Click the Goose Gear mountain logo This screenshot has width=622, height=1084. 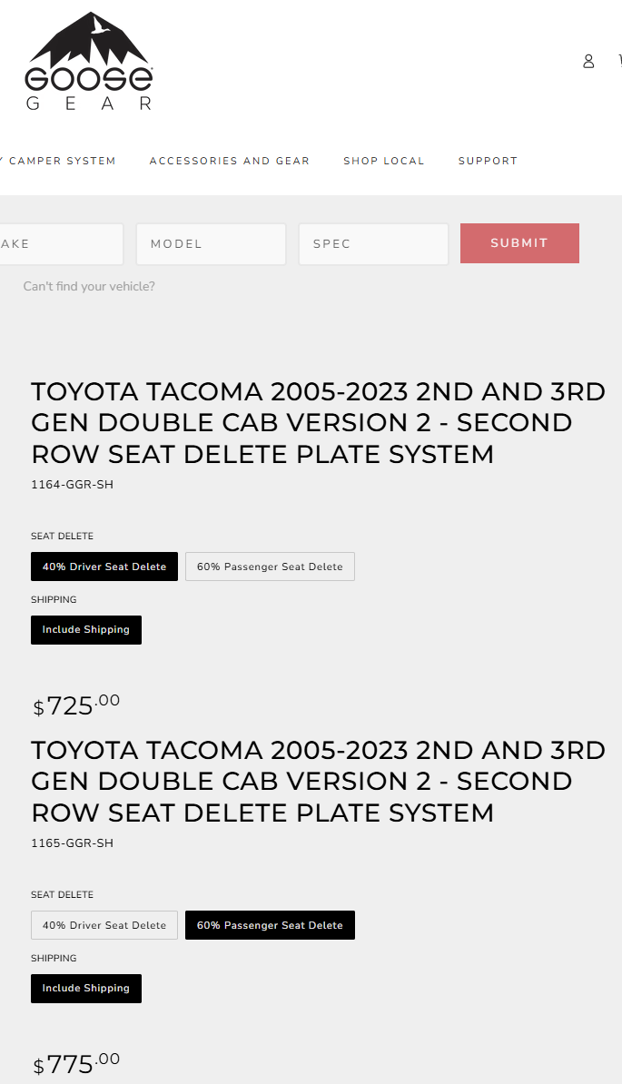tap(88, 61)
